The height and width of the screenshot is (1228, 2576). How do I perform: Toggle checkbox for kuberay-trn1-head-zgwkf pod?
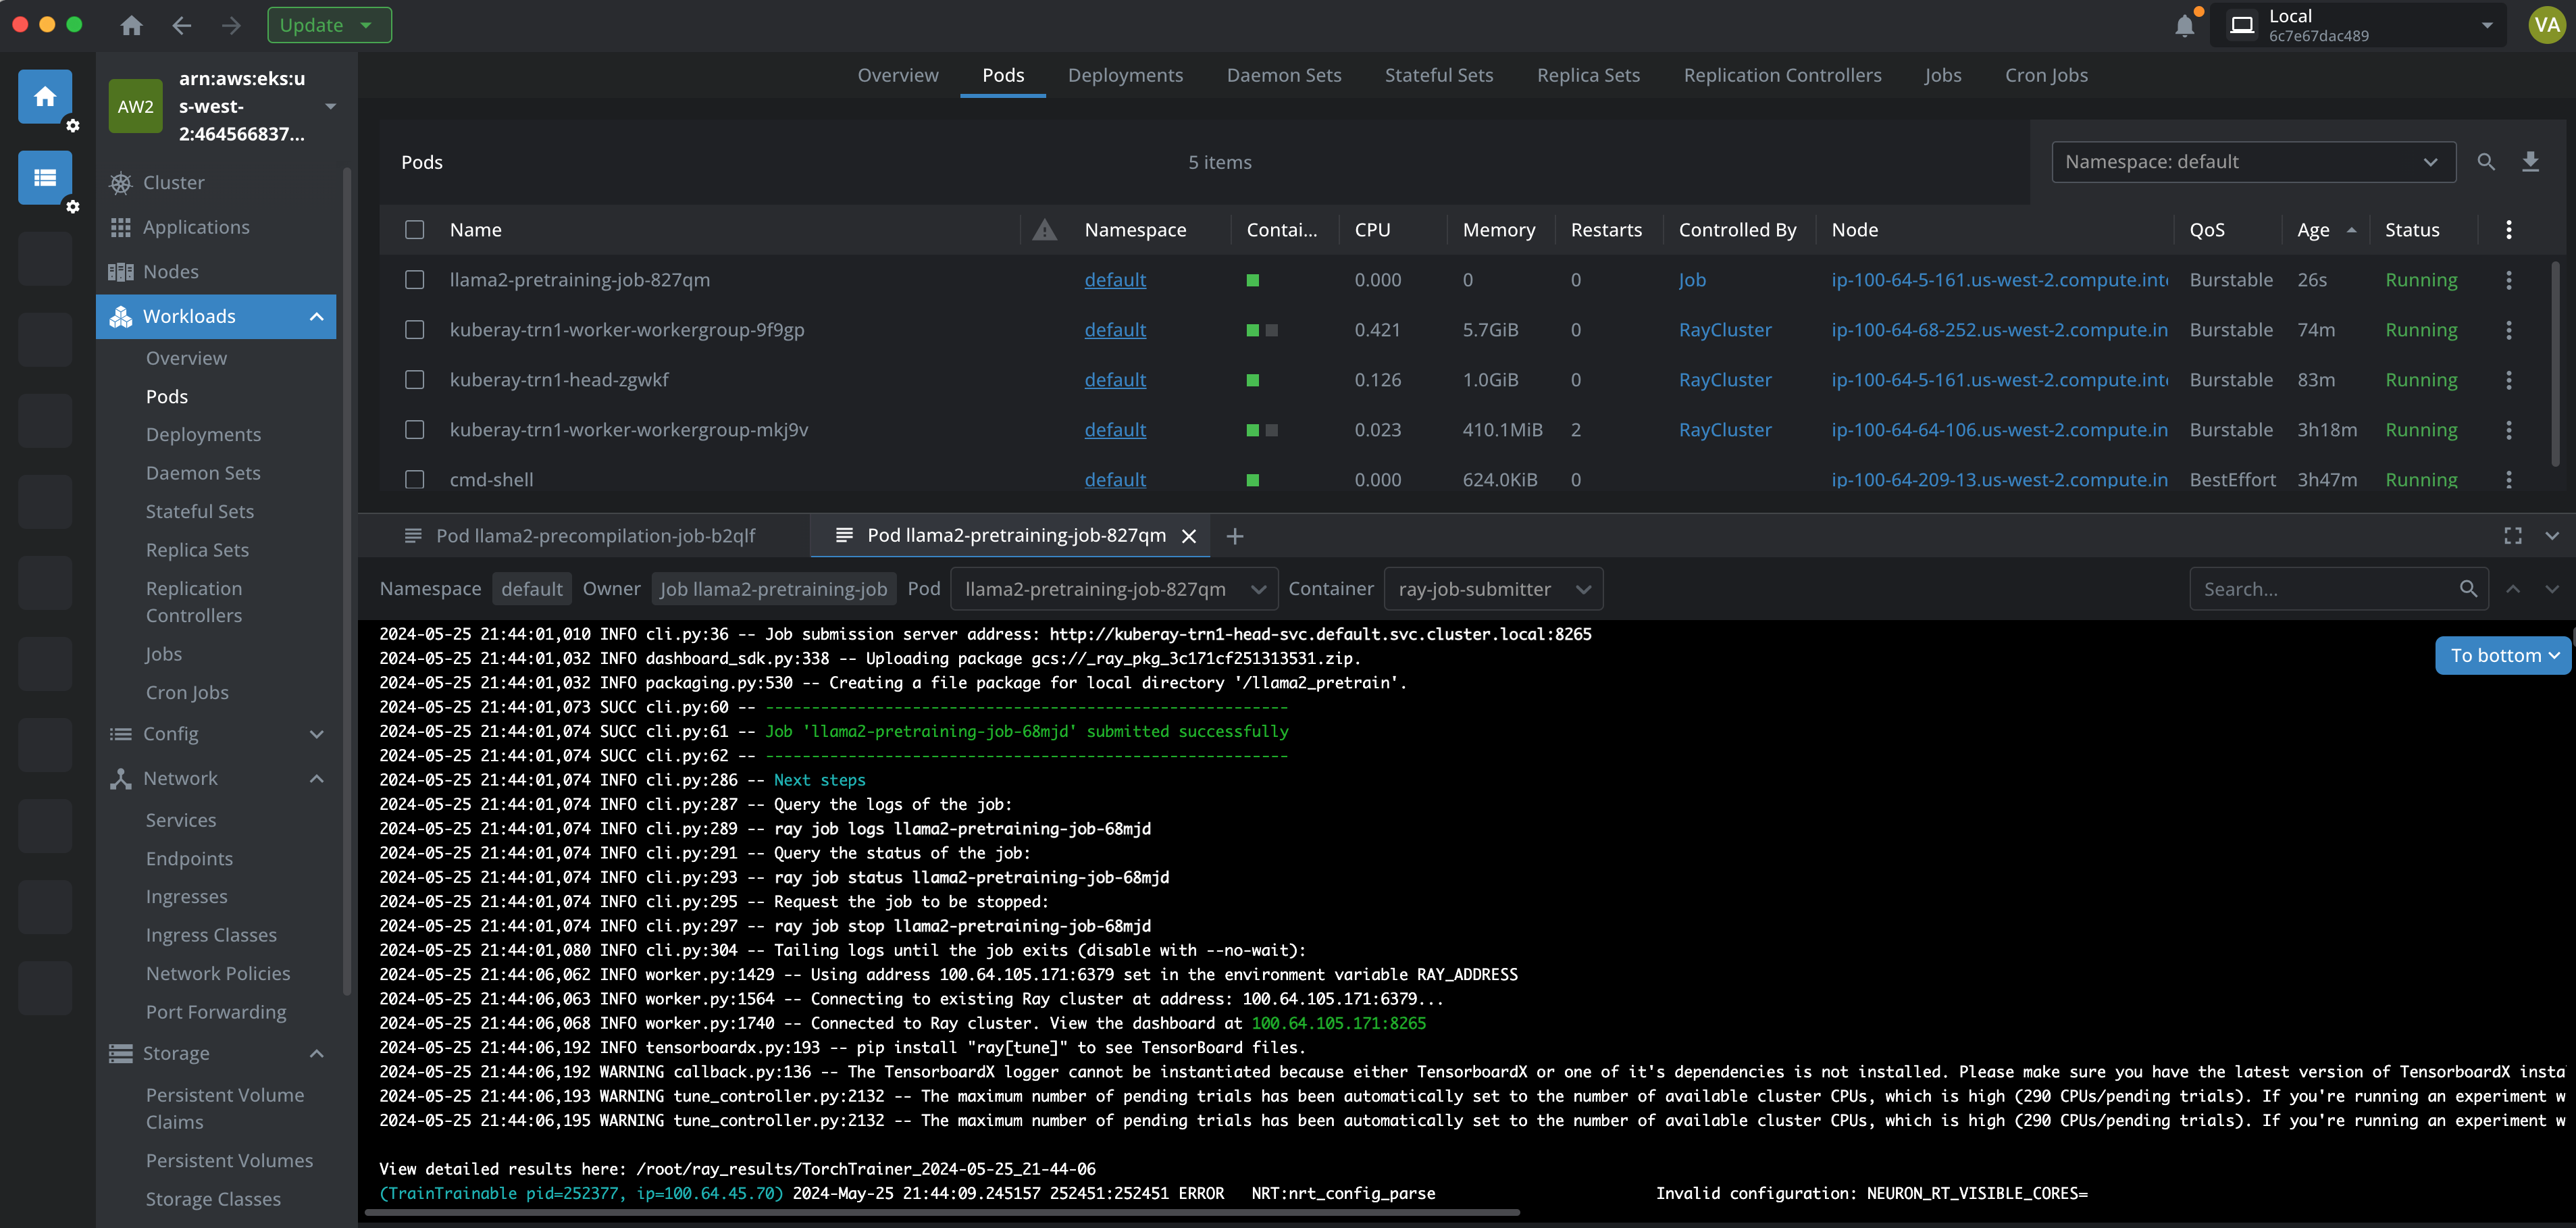(415, 378)
